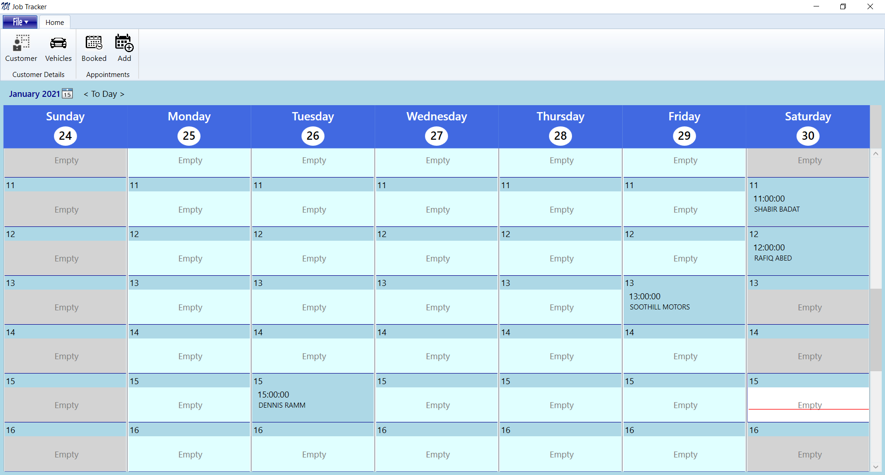Click the scroll up arrow in calendar
885x475 pixels.
point(876,154)
